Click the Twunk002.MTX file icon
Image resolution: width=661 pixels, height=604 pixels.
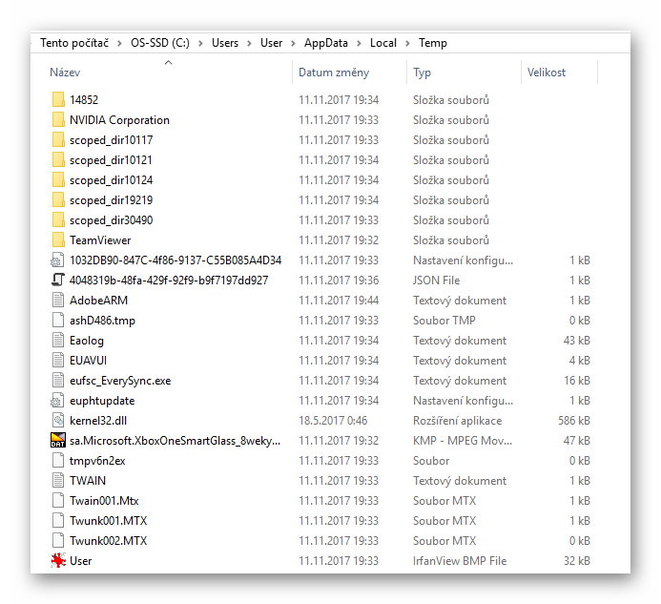58,540
